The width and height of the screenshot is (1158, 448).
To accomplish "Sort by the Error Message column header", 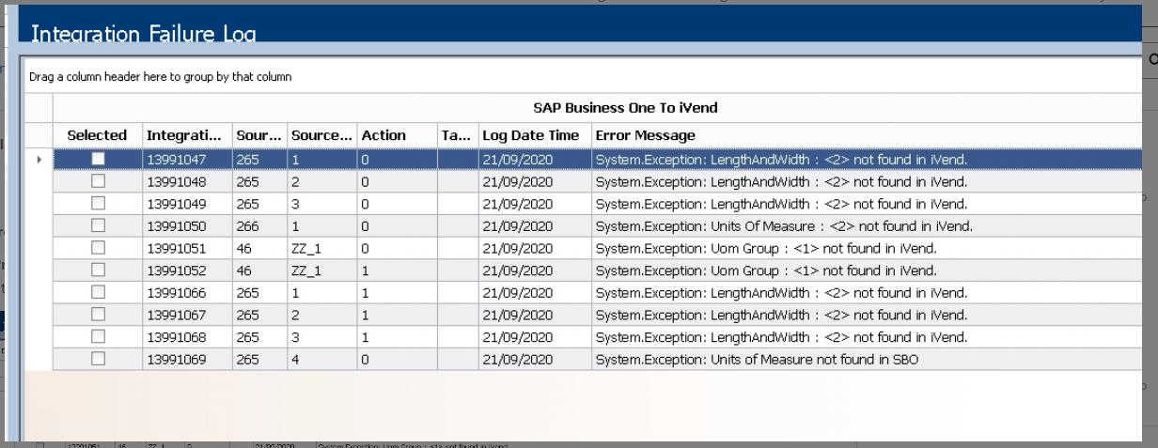I will pyautogui.click(x=867, y=135).
